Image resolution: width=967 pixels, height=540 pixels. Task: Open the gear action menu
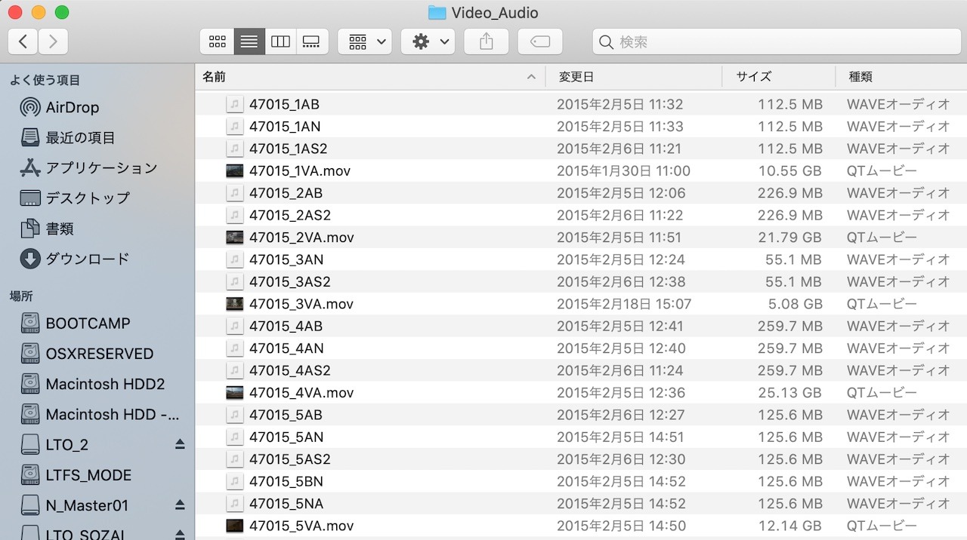pyautogui.click(x=428, y=42)
